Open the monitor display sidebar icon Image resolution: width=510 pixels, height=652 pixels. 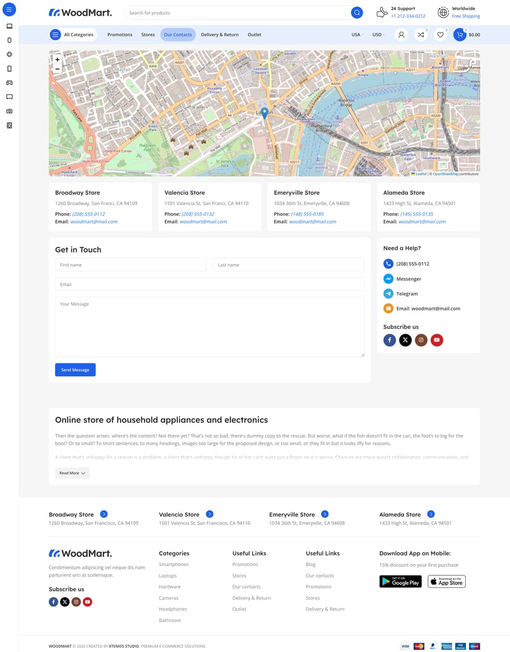point(9,97)
